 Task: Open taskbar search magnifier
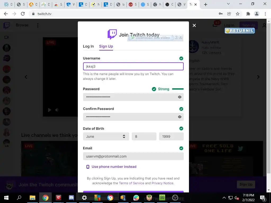[x=19, y=198]
